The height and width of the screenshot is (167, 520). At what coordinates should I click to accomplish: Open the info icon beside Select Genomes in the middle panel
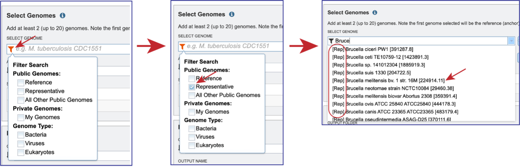click(x=232, y=14)
